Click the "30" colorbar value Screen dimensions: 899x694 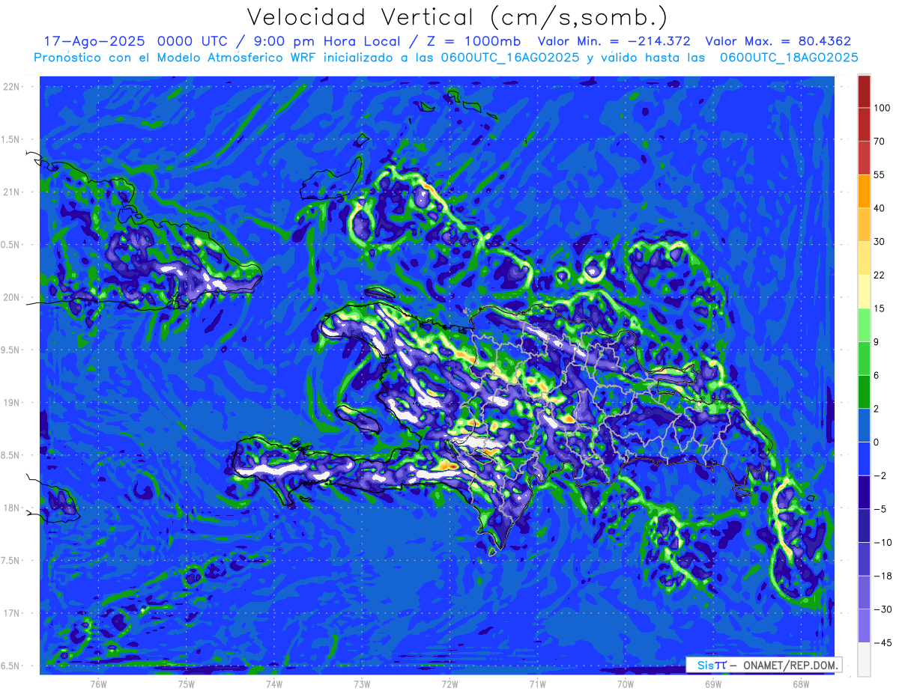click(x=880, y=241)
